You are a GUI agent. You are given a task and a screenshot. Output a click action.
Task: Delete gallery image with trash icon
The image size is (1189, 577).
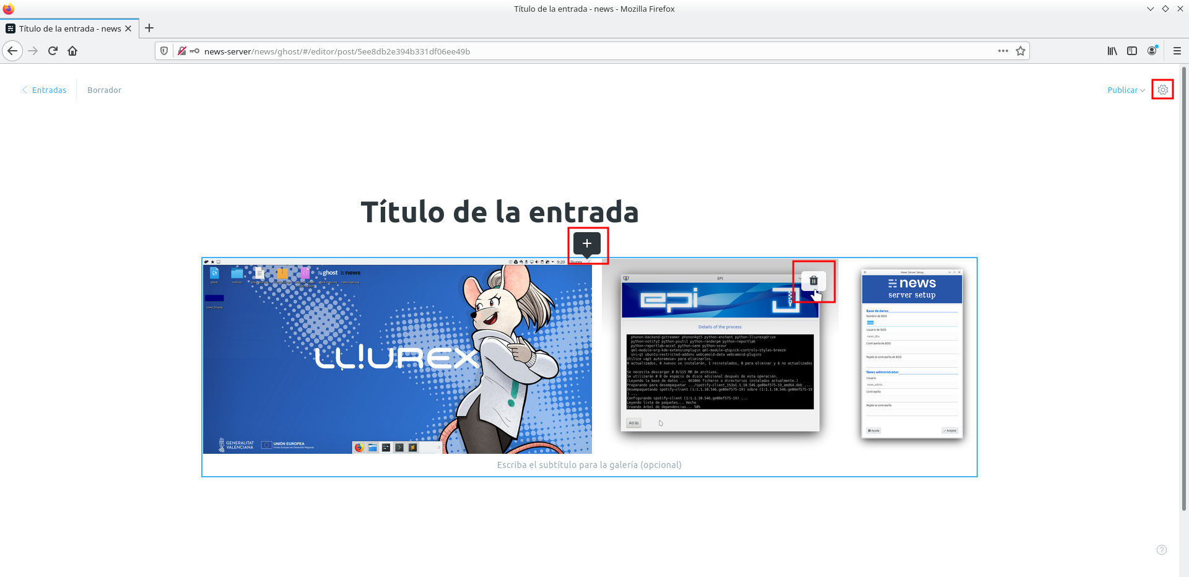coord(813,281)
